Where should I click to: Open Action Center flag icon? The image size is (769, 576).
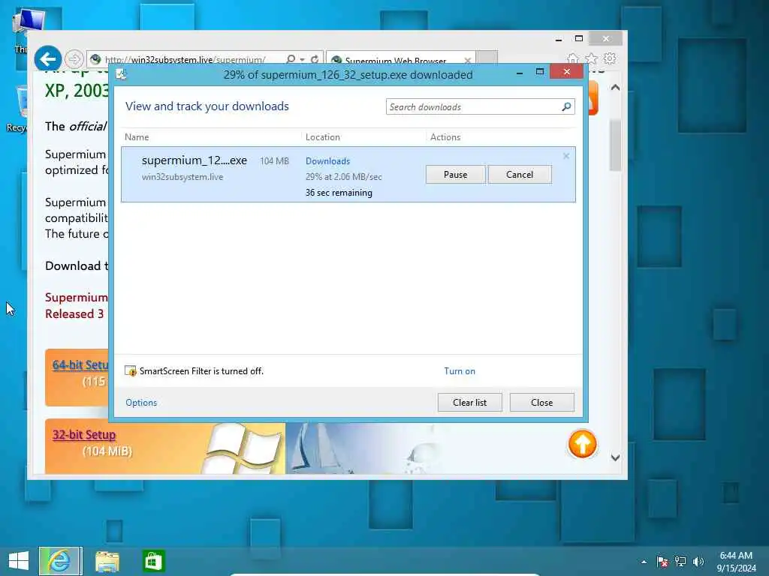pyautogui.click(x=662, y=562)
